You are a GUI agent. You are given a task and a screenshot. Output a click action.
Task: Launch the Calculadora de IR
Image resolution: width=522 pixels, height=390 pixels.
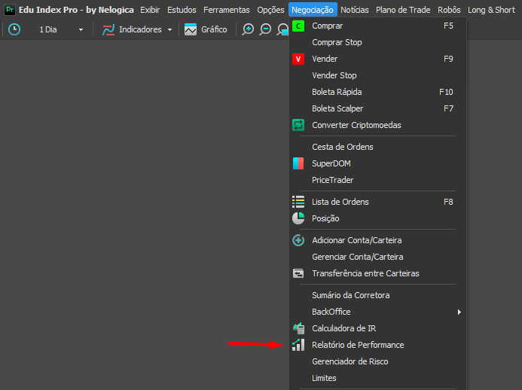point(343,328)
